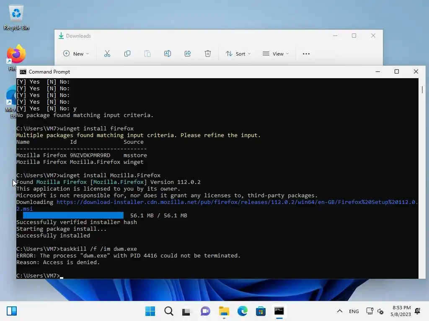The image size is (429, 321).
Task: Click the Firefox installer download URL
Action: [217, 205]
